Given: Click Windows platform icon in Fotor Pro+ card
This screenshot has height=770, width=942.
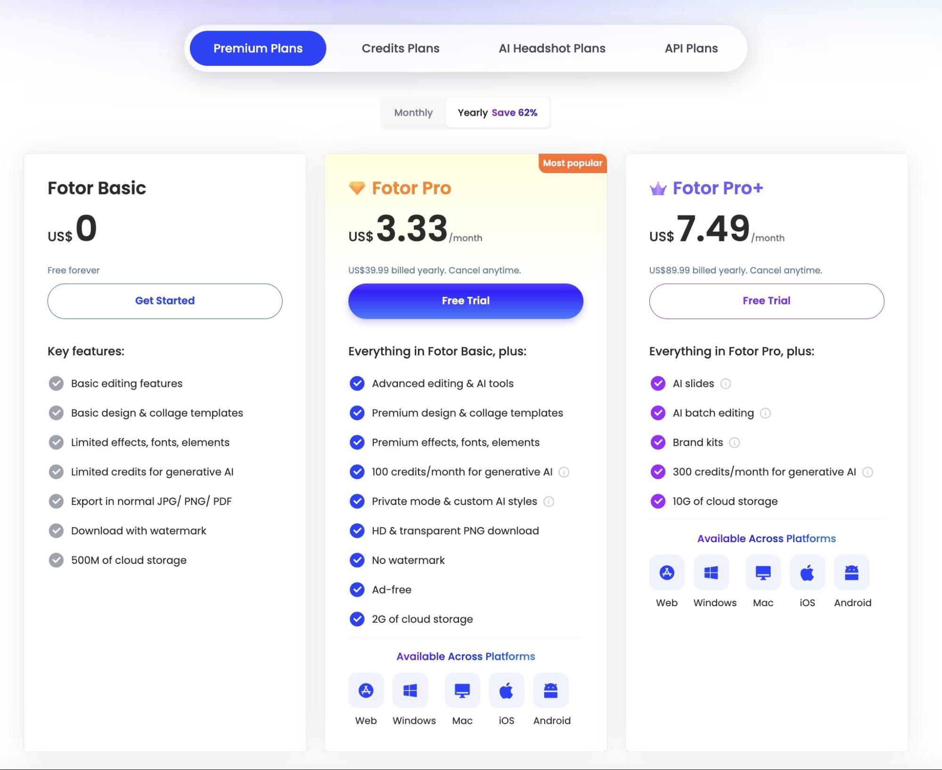Looking at the screenshot, I should coord(711,572).
